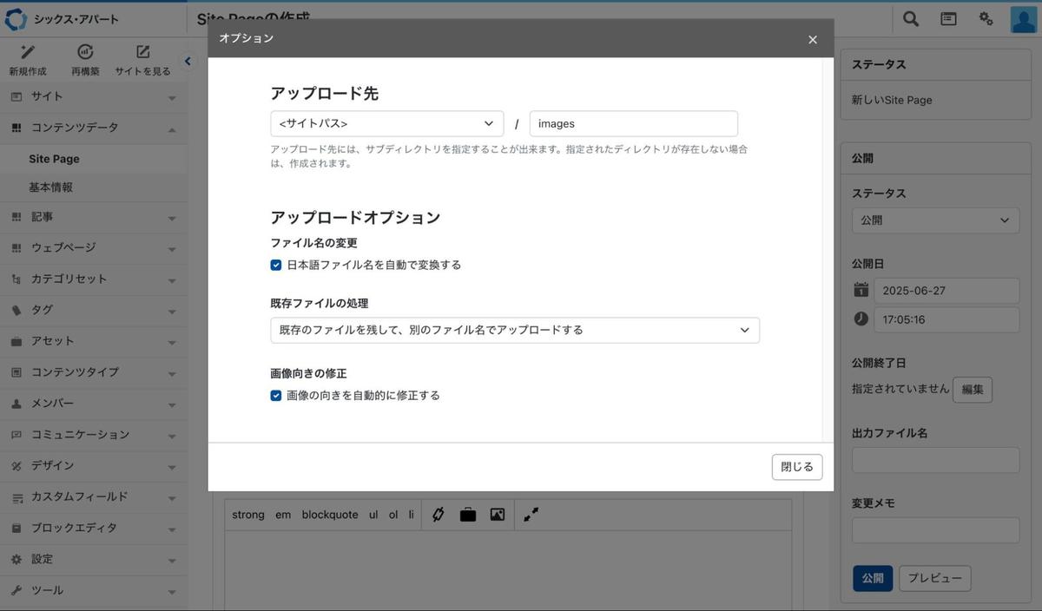This screenshot has height=611, width=1042.
Task: Open the 既存ファイルの処理 dropdown
Action: 514,330
